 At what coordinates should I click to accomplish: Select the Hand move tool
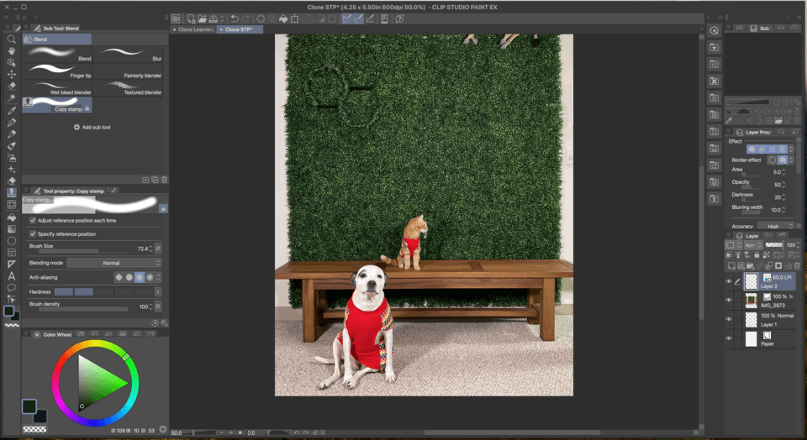12,50
